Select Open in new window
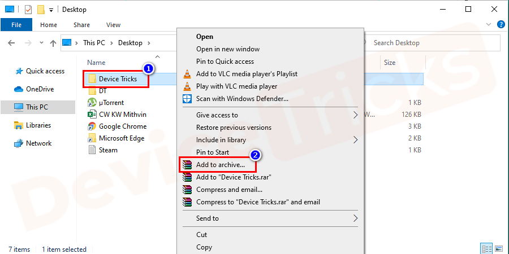 tap(228, 49)
